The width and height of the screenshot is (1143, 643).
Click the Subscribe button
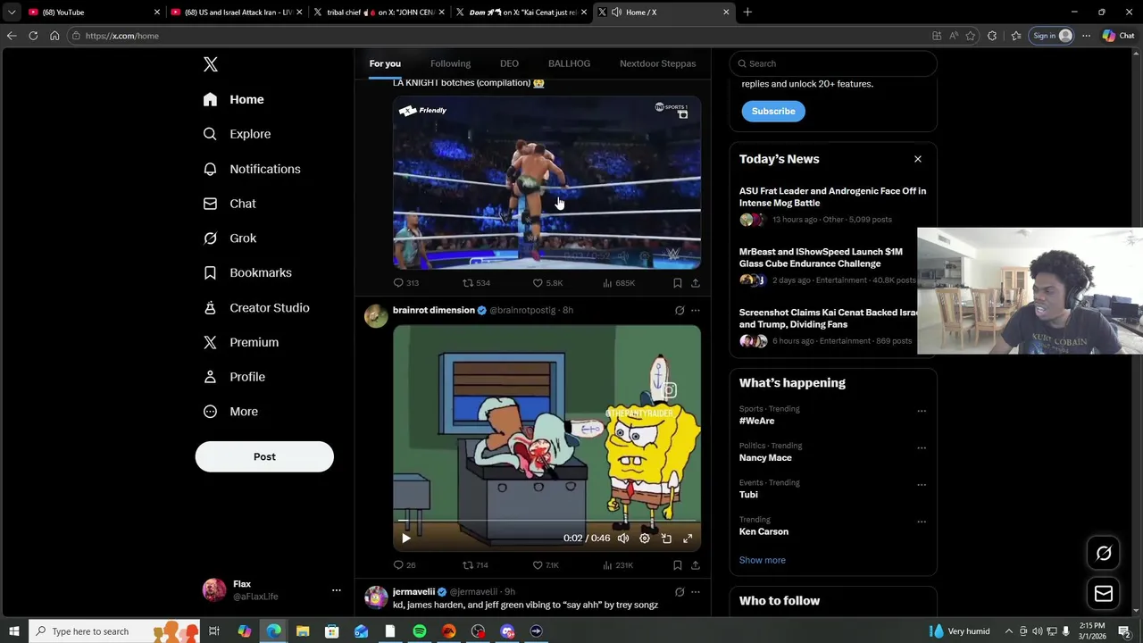773,111
